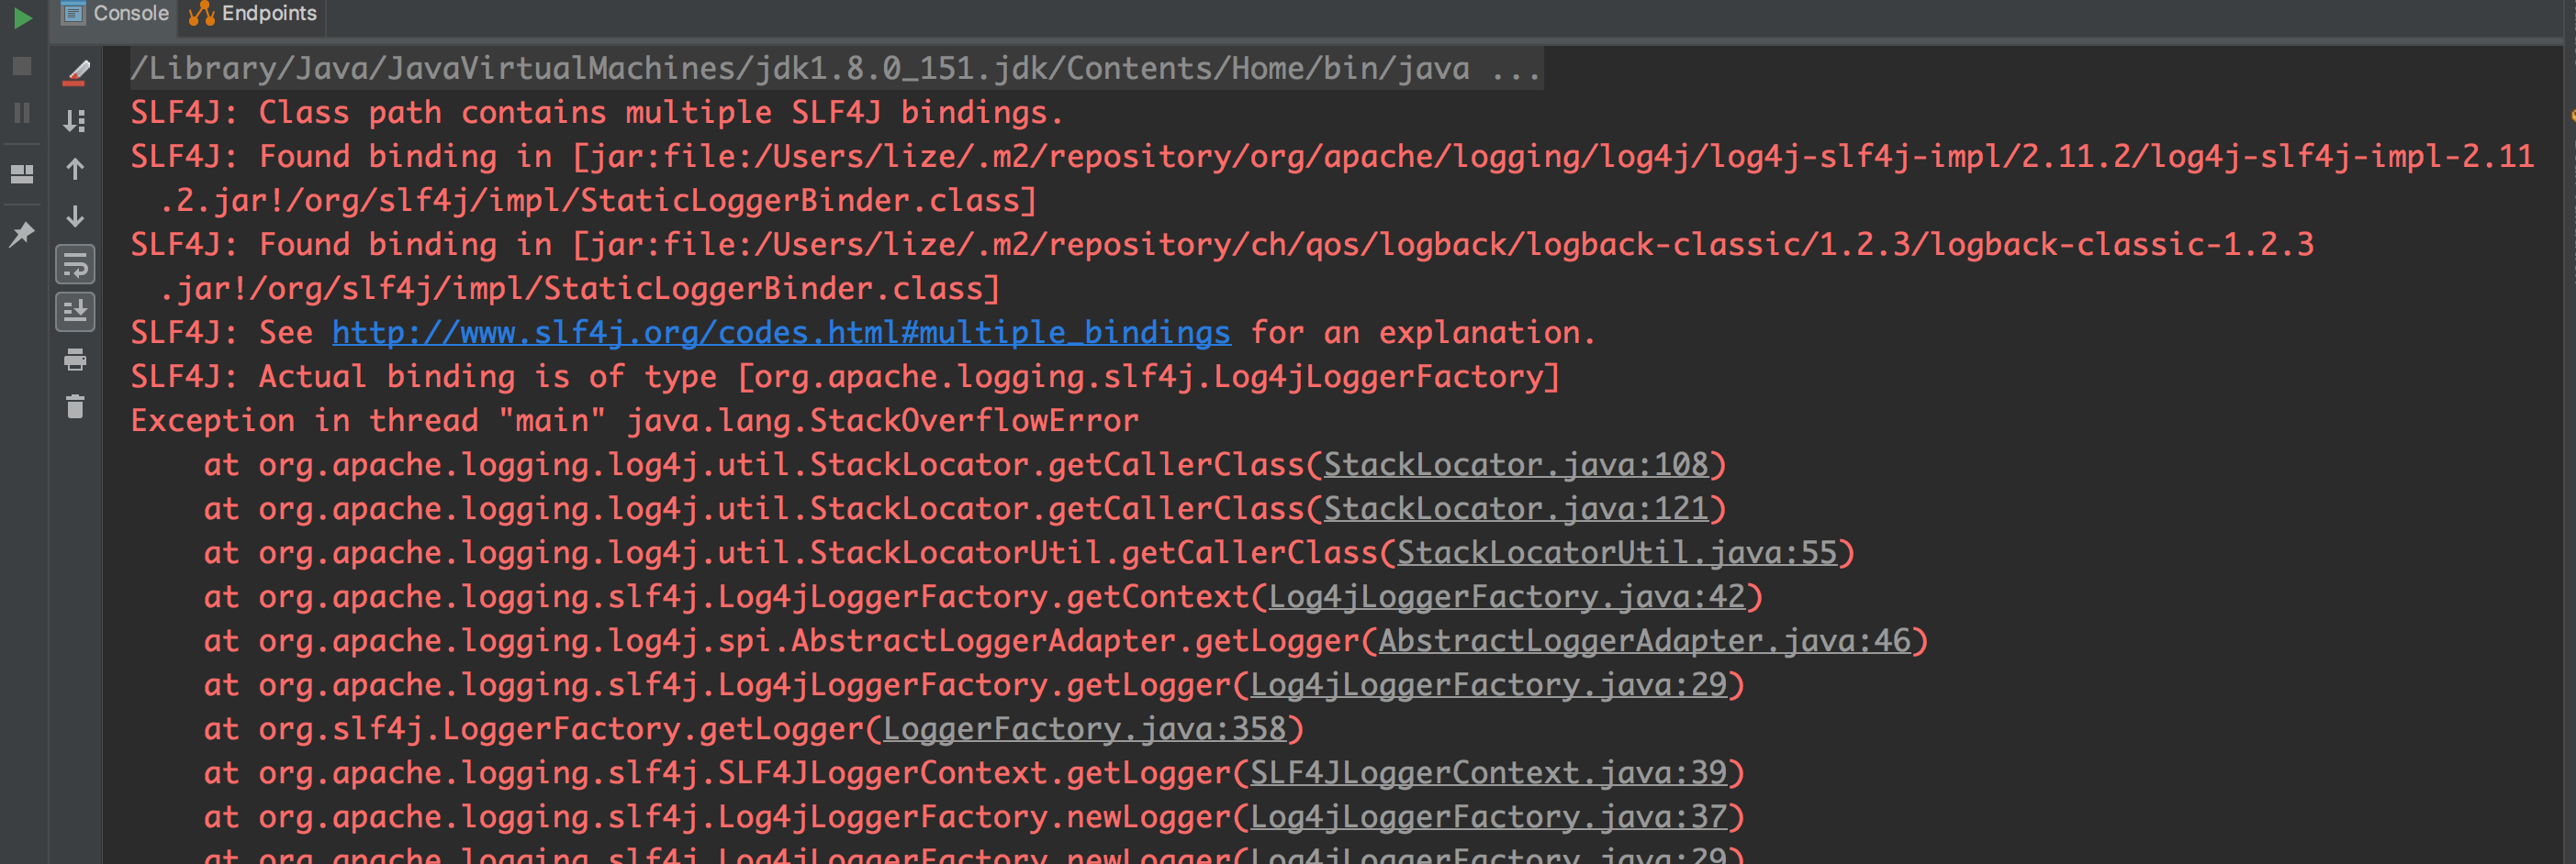Navigate to StackLocatorUtil.java:55
The height and width of the screenshot is (864, 2576).
click(1617, 552)
